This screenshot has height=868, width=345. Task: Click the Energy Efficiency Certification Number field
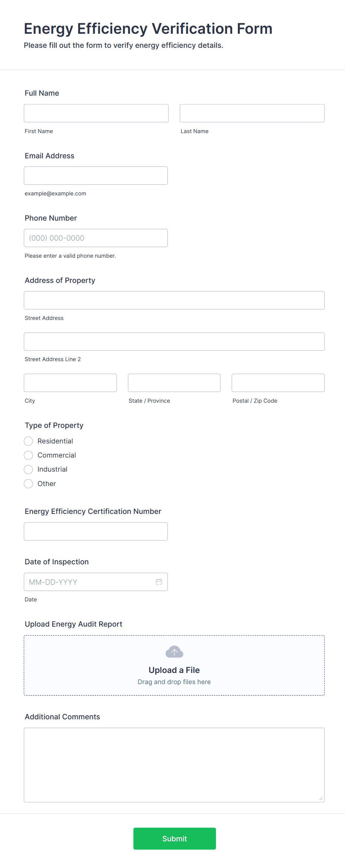pos(96,531)
